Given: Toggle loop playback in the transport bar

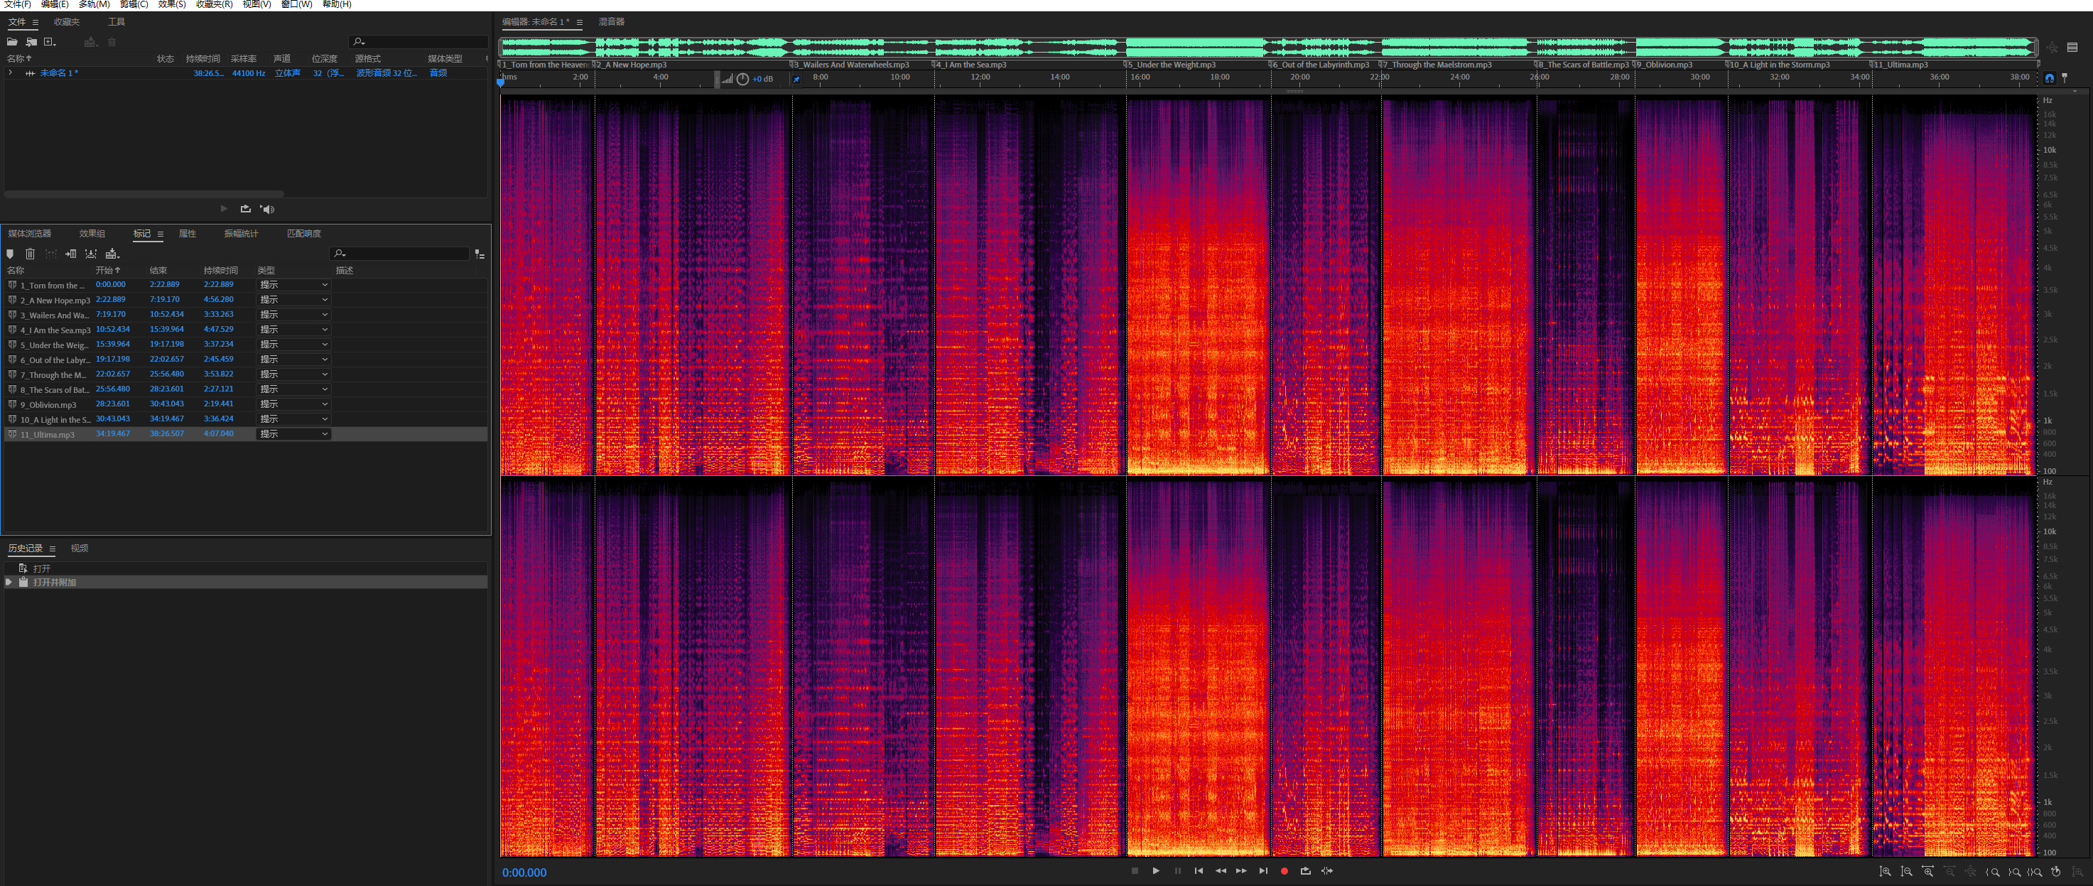Looking at the screenshot, I should [1305, 870].
